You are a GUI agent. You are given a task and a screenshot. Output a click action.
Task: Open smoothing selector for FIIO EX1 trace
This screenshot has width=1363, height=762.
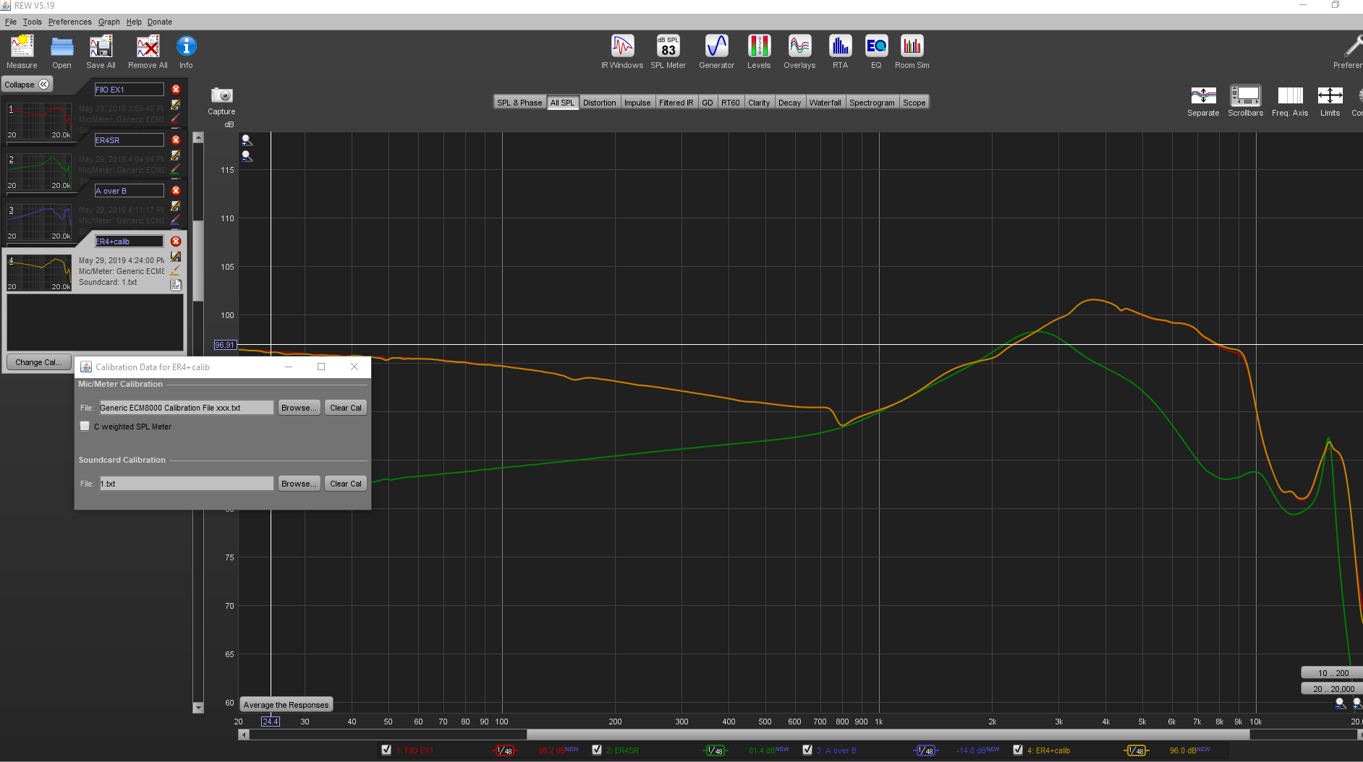point(505,750)
